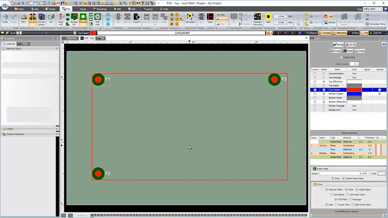The height and width of the screenshot is (218, 388).
Task: Click the Export route icon
Action: point(136,18)
